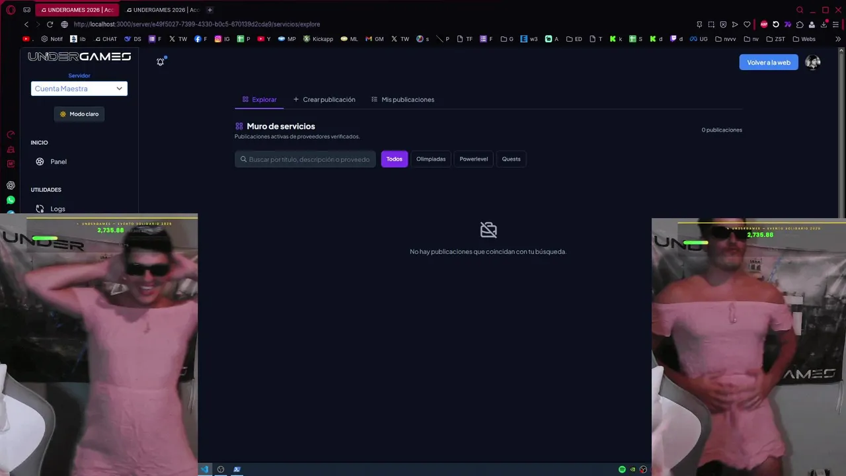Click the UNDERGAMES logo
The width and height of the screenshot is (846, 476).
[x=79, y=57]
